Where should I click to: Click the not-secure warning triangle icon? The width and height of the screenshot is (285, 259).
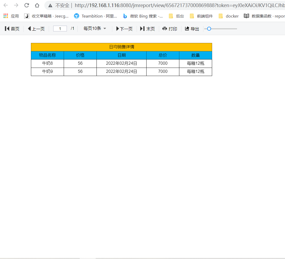click(50, 5)
